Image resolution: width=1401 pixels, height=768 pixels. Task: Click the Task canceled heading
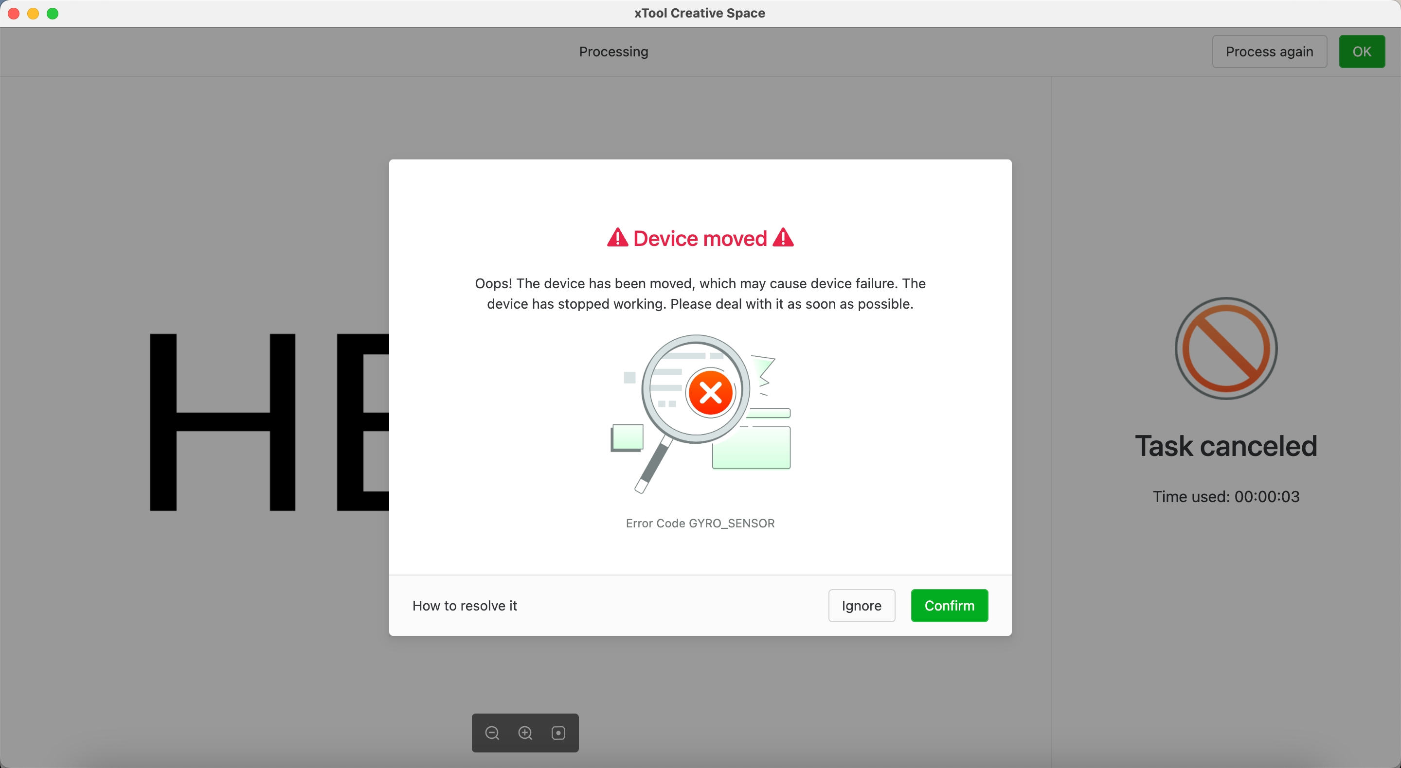coord(1226,446)
